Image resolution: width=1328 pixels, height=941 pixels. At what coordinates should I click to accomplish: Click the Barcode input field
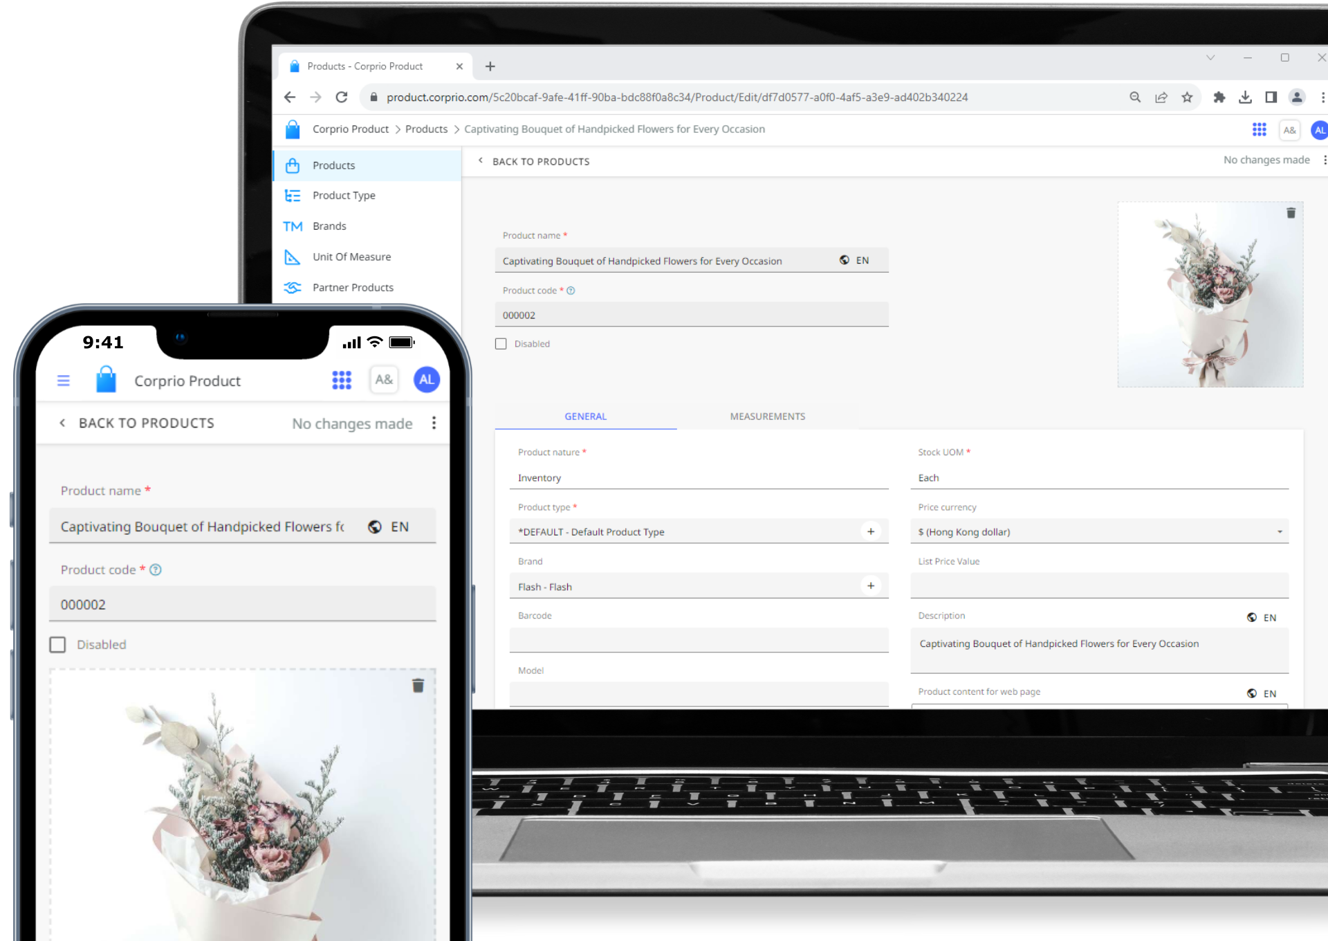click(699, 640)
